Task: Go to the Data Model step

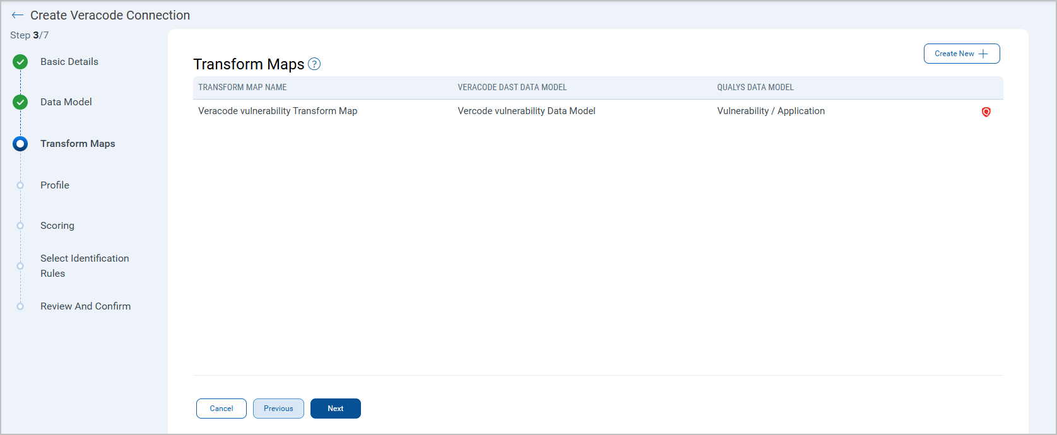Action: [66, 102]
